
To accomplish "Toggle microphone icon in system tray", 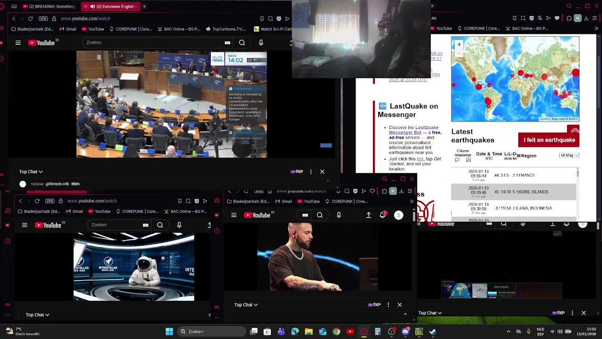I will [529, 331].
